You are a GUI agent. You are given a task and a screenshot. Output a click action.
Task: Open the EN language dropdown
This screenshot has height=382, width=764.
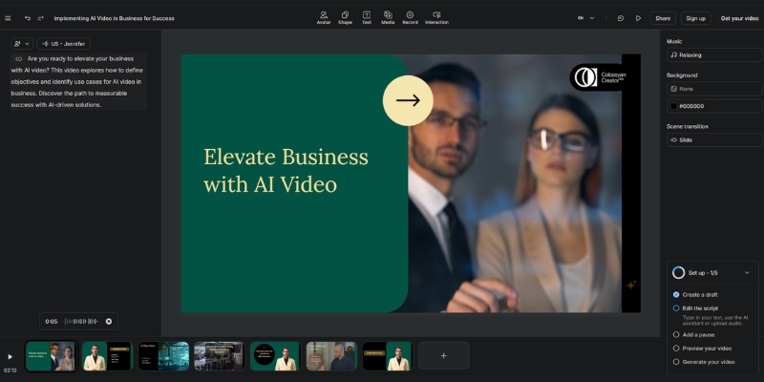pyautogui.click(x=586, y=18)
